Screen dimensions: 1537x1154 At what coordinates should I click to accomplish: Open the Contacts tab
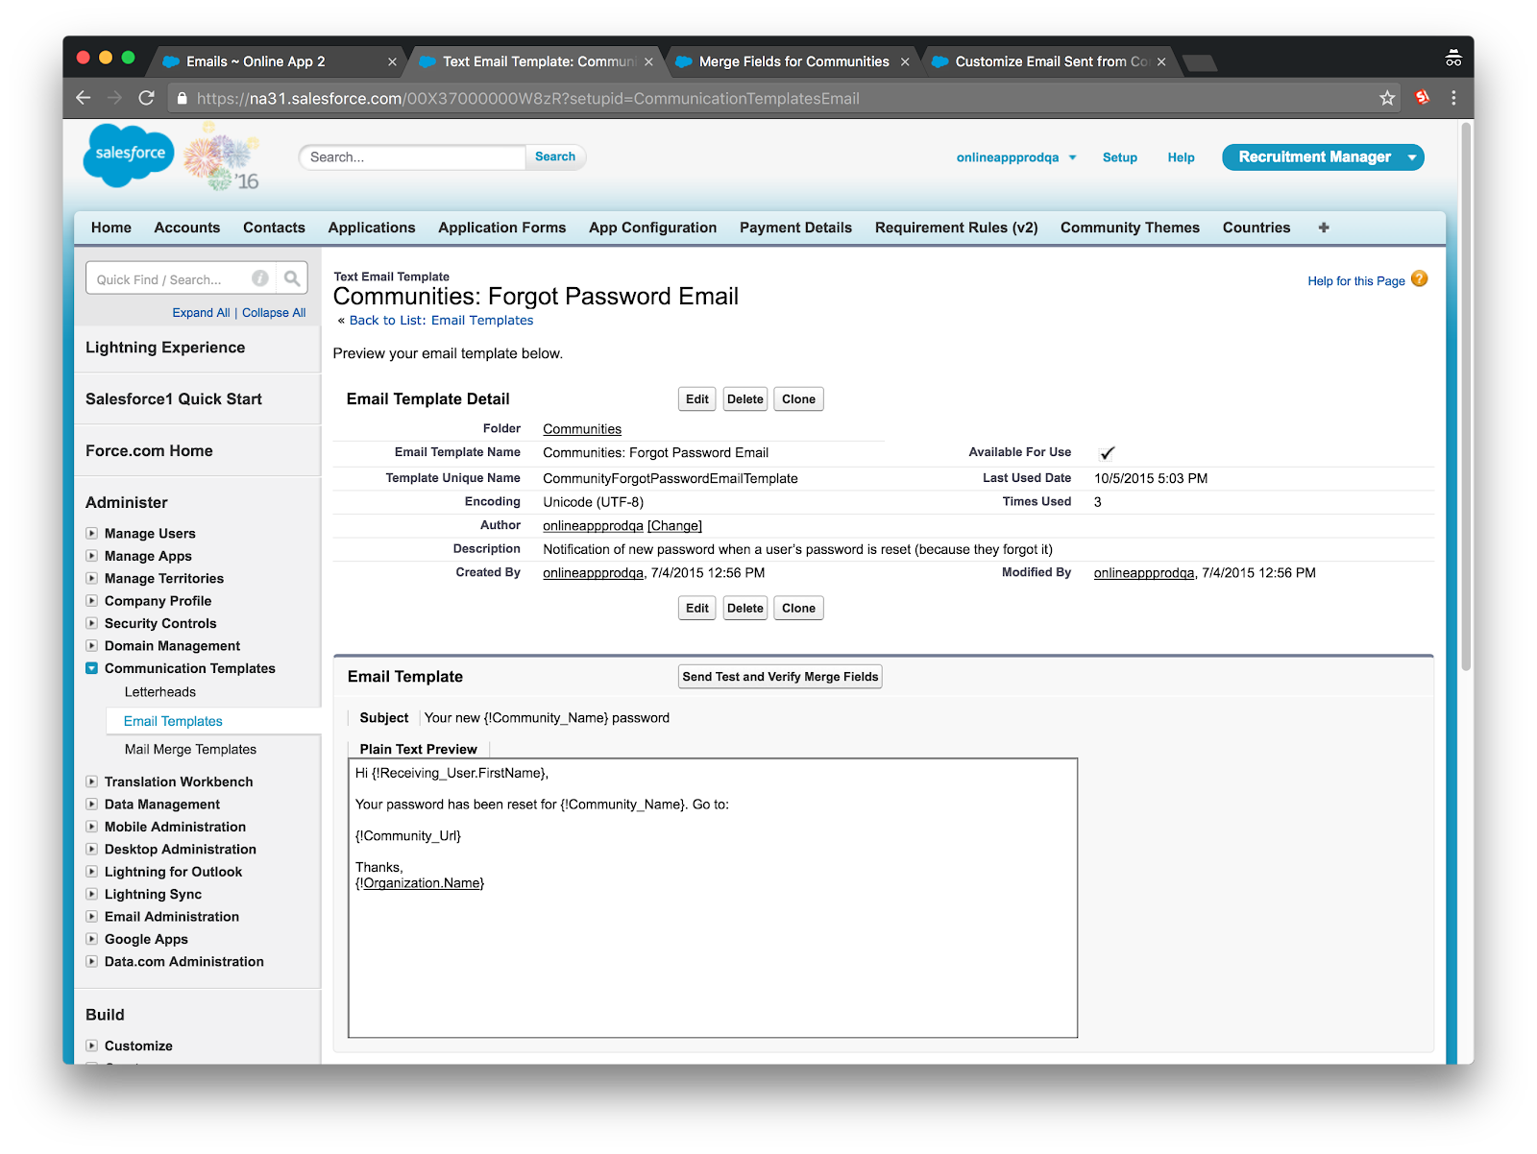(274, 228)
